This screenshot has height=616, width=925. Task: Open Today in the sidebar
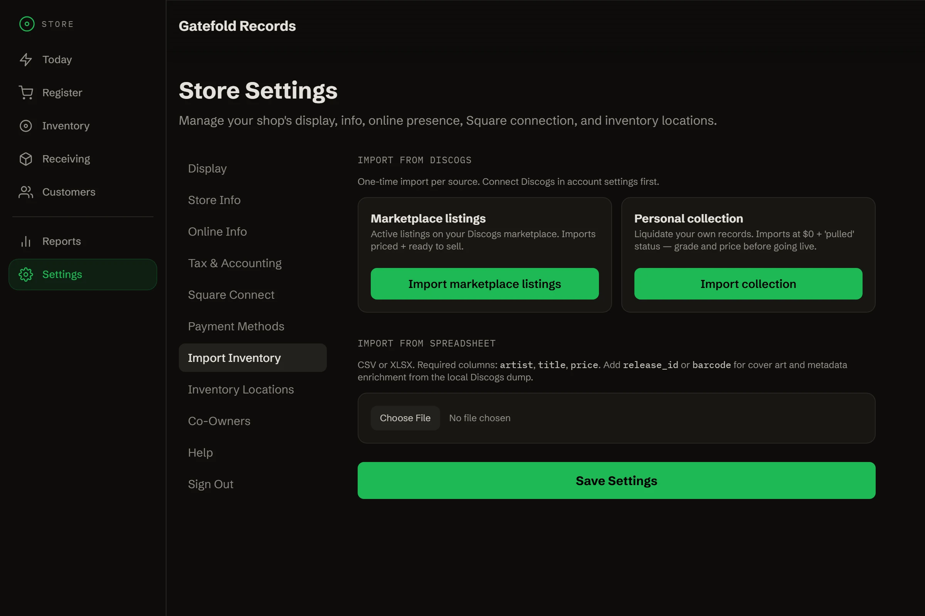click(x=82, y=60)
